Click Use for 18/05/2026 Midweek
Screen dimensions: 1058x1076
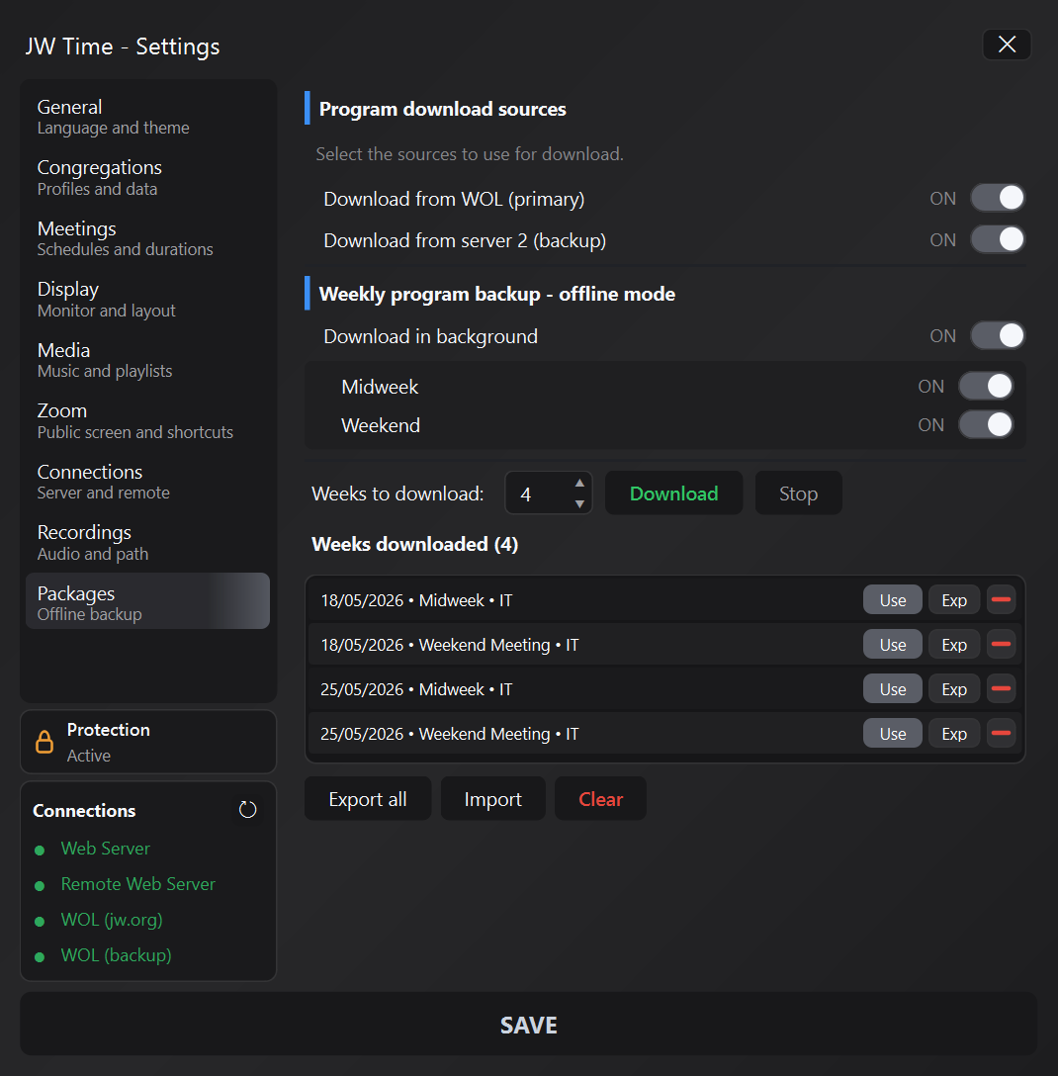point(893,599)
